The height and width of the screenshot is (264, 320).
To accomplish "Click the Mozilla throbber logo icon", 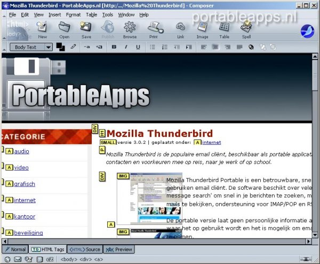I will tap(307, 32).
